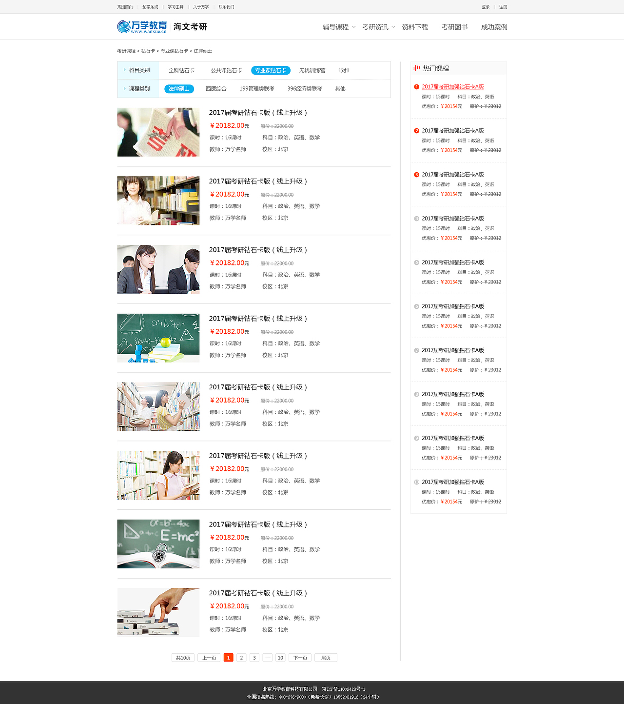Select the 法律硕士 course type filter
624x704 pixels.
coord(178,88)
